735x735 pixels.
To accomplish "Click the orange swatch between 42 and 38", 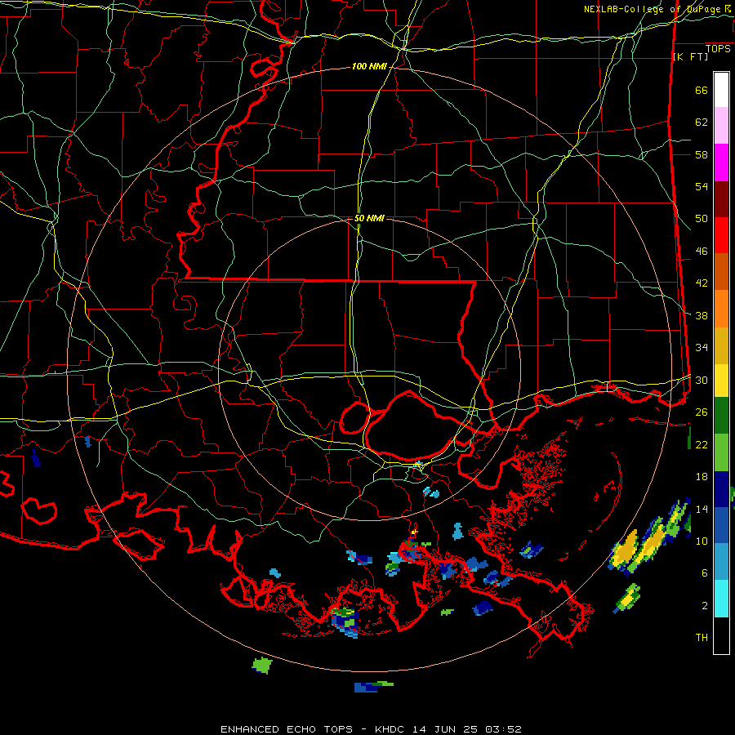I will coord(721,309).
